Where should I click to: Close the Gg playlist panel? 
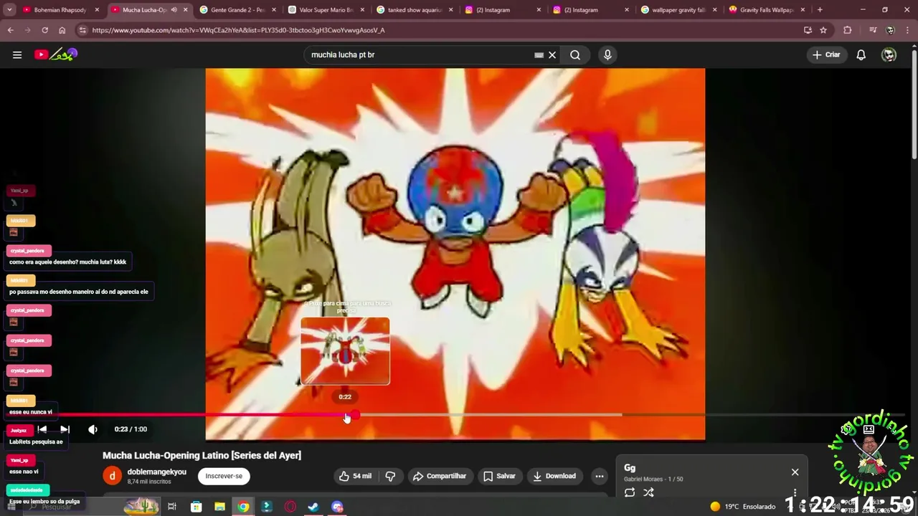click(795, 472)
